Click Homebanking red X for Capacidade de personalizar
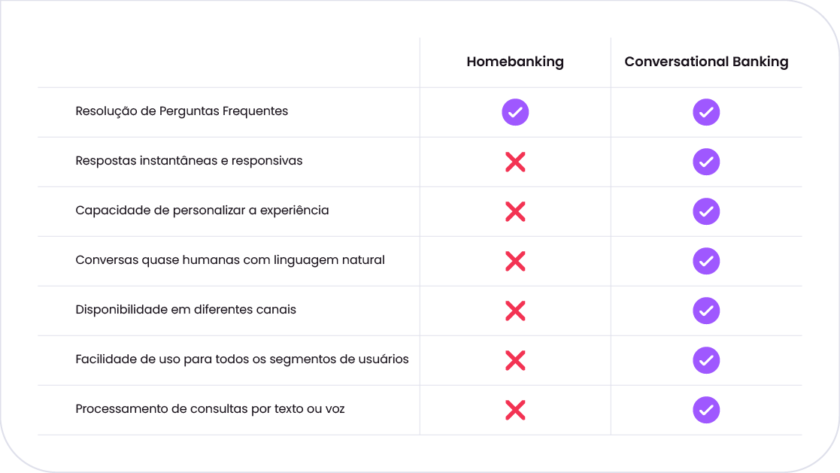840x473 pixels. point(515,211)
